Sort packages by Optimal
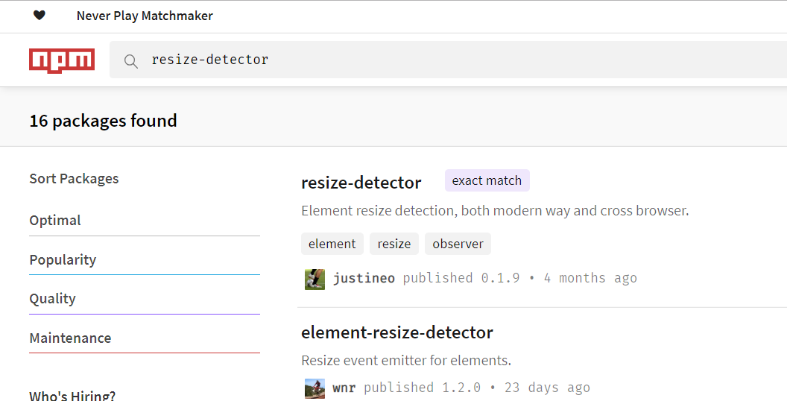Screen dimensions: 787x401 pos(145,221)
